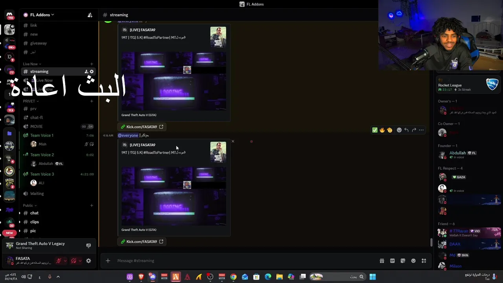Open microphone input options chevron
This screenshot has width=503, height=283.
65,261
